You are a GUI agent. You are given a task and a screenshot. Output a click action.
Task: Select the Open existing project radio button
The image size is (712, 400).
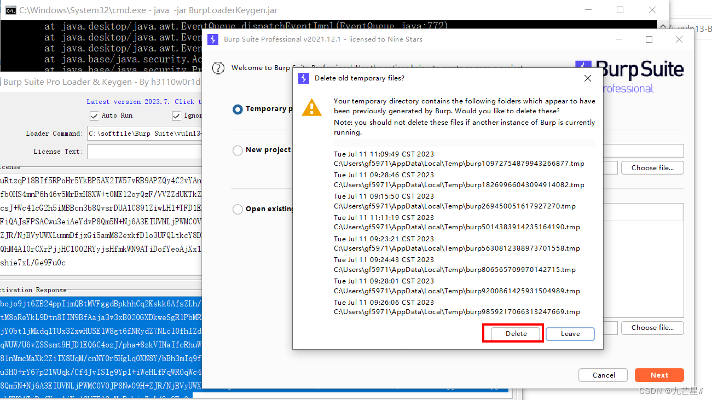point(238,209)
